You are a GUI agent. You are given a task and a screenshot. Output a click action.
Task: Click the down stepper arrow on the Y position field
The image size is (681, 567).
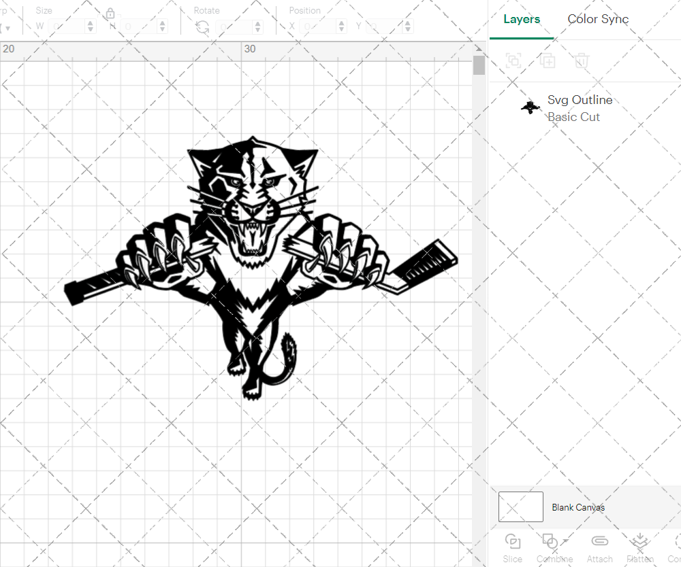(x=407, y=29)
